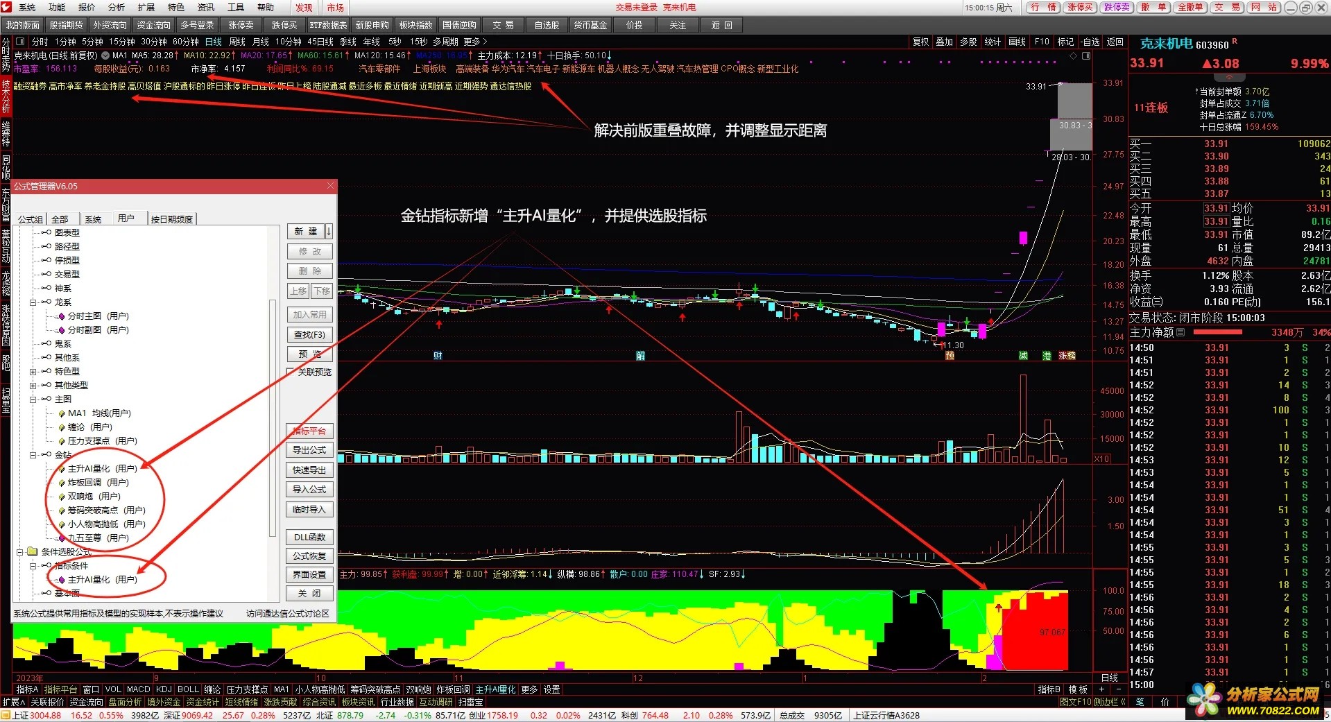Select the MACD indicator tab
The width and height of the screenshot is (1331, 722).
[138, 689]
